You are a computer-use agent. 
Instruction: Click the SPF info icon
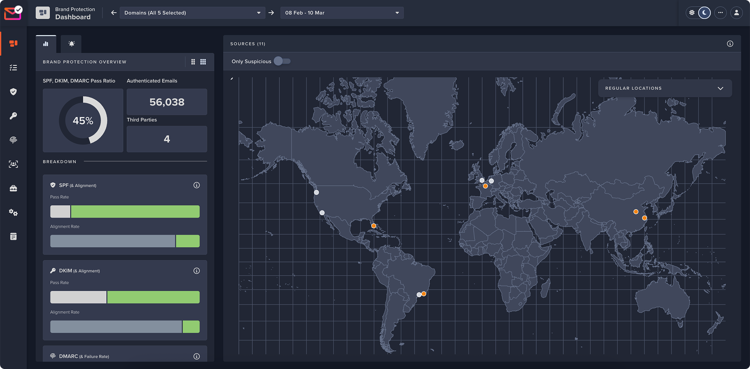click(196, 185)
